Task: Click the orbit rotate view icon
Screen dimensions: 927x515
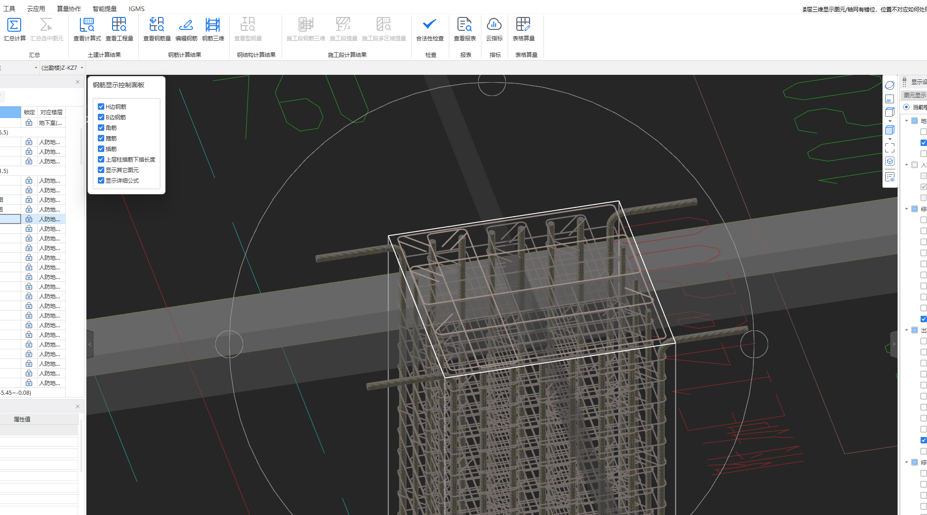Action: pyautogui.click(x=890, y=85)
